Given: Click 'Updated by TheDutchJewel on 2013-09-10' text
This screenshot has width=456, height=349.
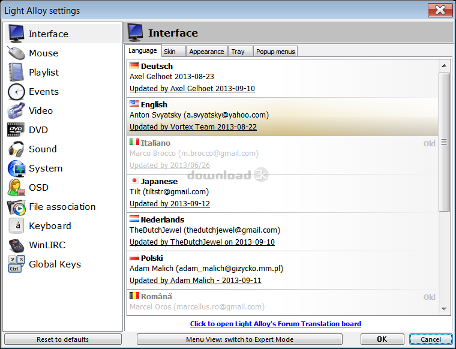Looking at the screenshot, I should tap(202, 242).
